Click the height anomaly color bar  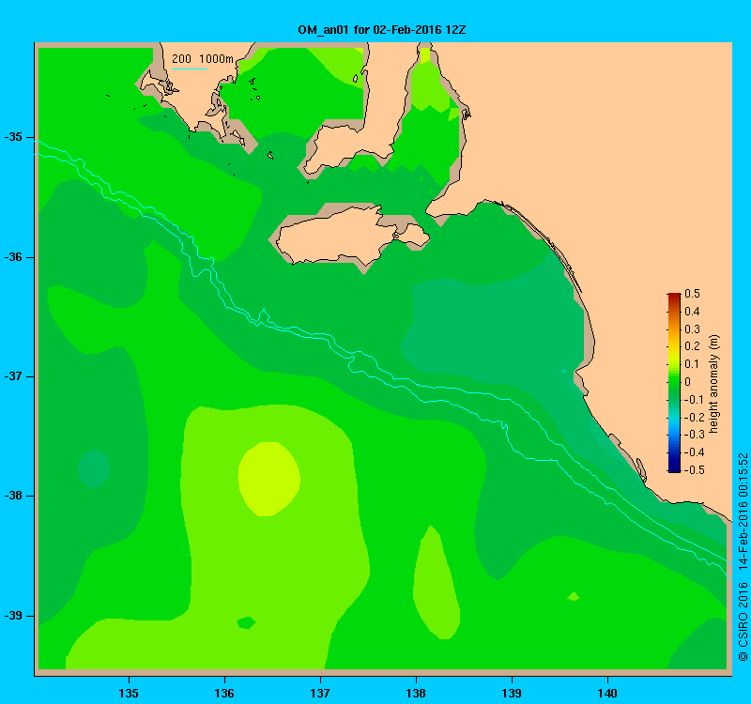(674, 382)
